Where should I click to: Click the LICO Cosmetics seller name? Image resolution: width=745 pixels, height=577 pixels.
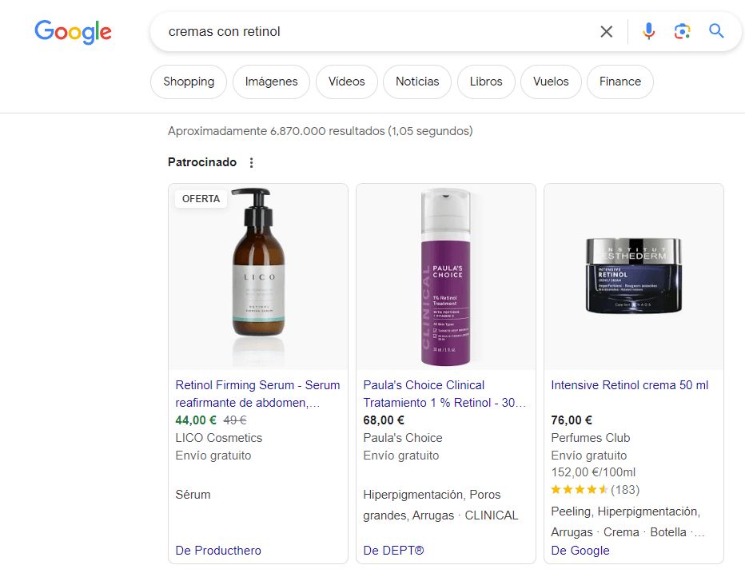pos(218,438)
